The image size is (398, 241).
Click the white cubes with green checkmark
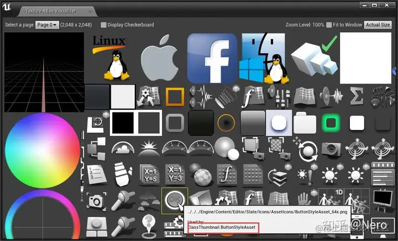pos(314,57)
